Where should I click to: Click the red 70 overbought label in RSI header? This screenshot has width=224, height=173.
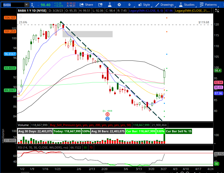coord(91,148)
